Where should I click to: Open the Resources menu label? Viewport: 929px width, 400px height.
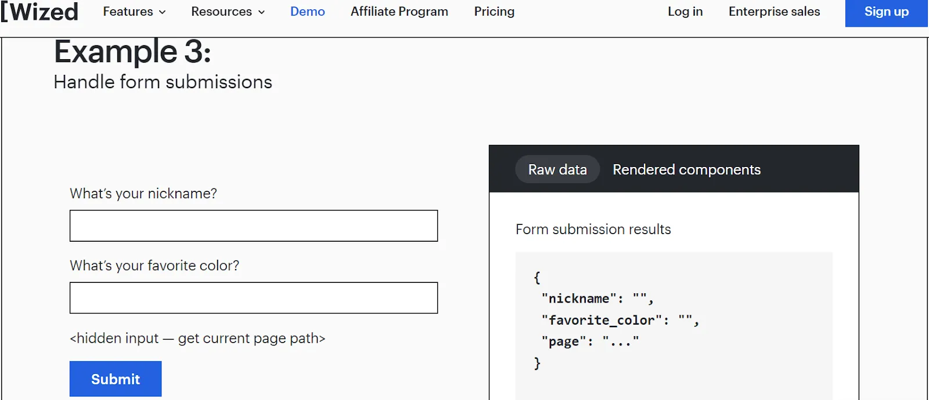pyautogui.click(x=221, y=12)
